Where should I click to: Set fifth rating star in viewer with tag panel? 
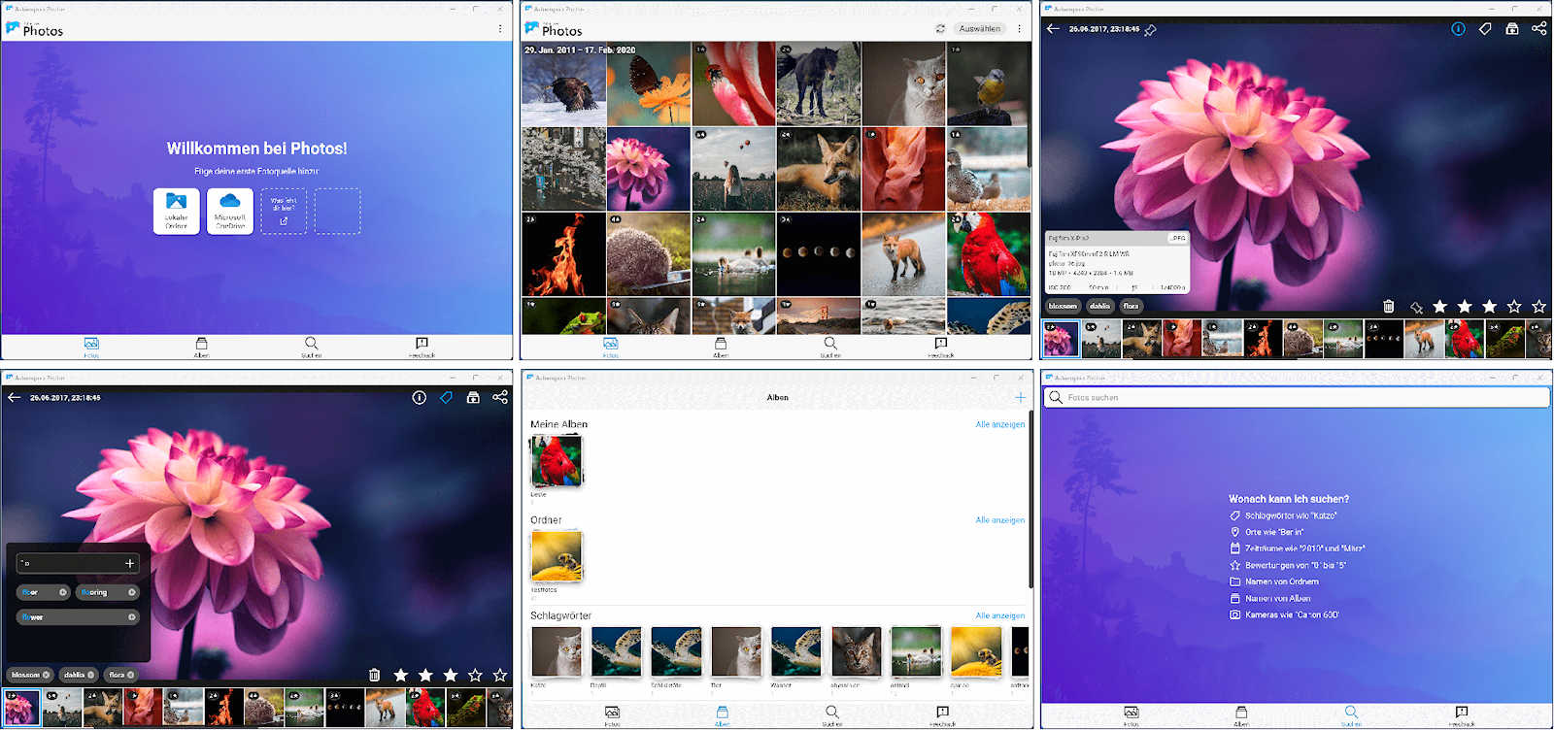[x=500, y=675]
